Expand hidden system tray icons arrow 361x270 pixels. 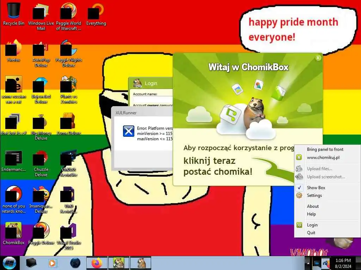(x=308, y=263)
